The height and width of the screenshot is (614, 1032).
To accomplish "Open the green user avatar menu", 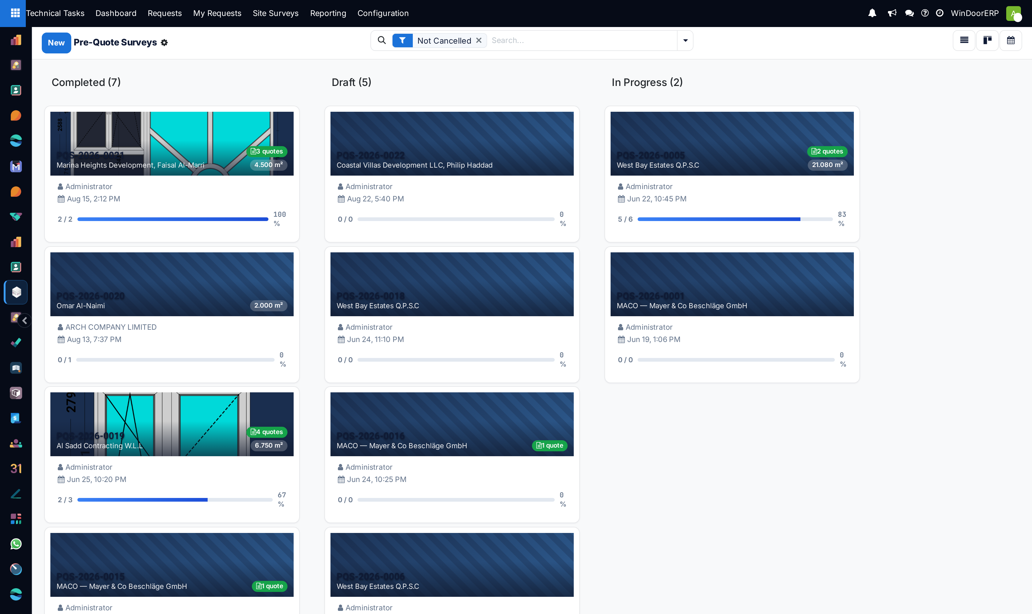I will 1013,13.
